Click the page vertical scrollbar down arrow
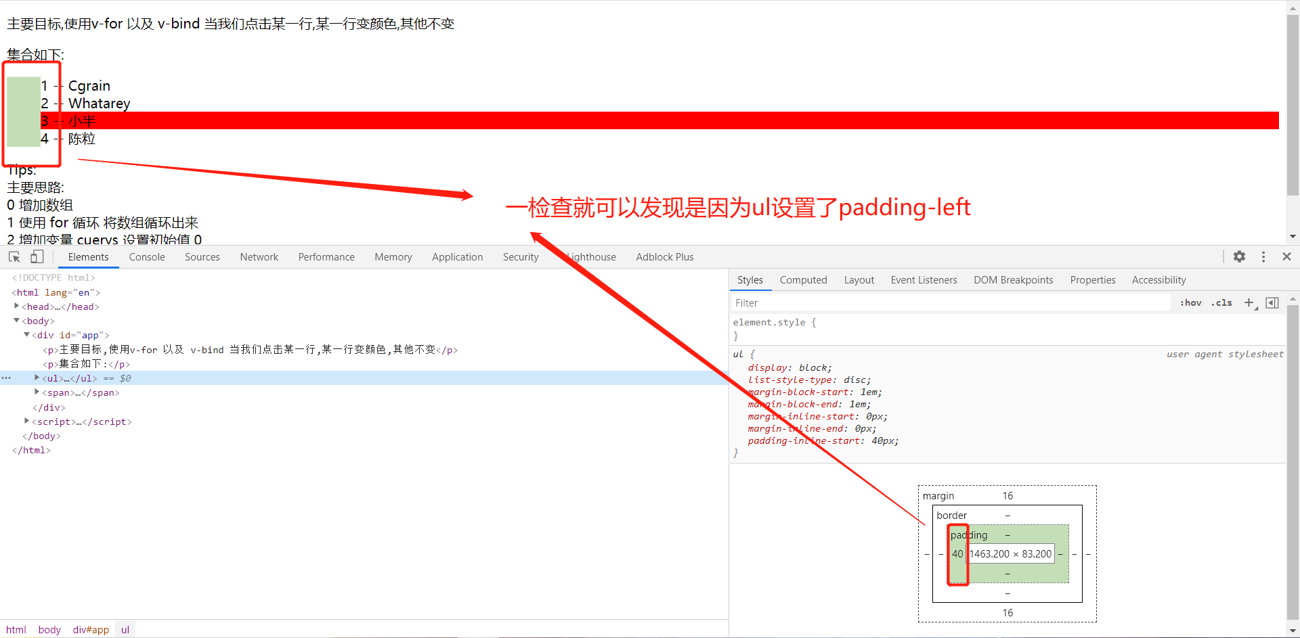Viewport: 1300px width, 638px height. (x=1293, y=237)
